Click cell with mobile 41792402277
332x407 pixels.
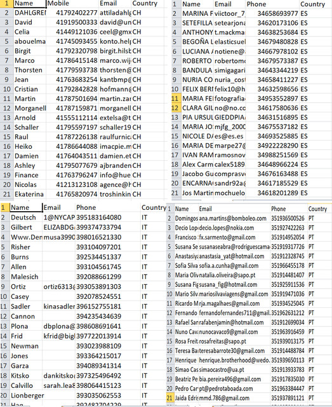click(x=72, y=13)
